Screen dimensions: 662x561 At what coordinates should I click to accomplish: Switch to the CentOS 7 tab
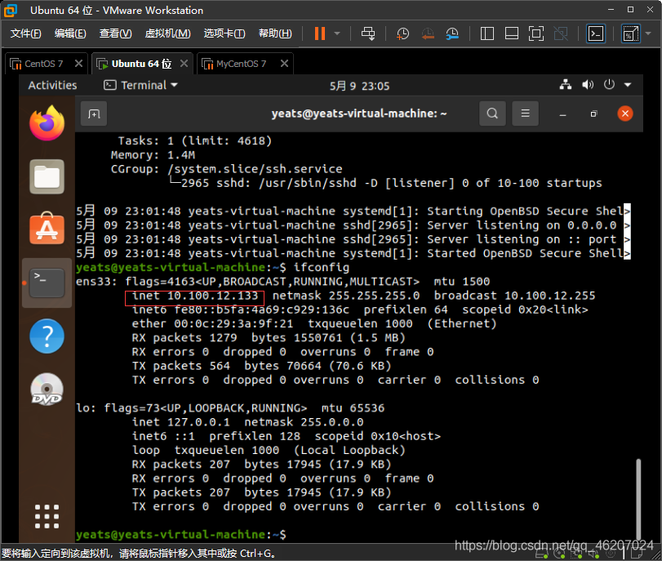tap(43, 64)
